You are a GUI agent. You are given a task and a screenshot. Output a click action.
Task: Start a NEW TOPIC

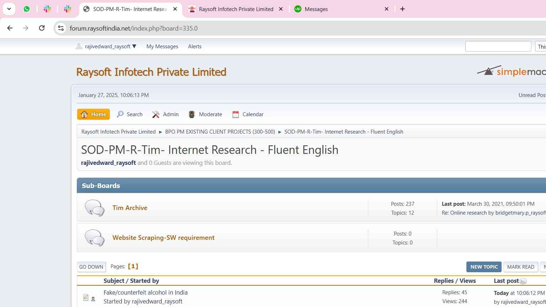coord(484,267)
